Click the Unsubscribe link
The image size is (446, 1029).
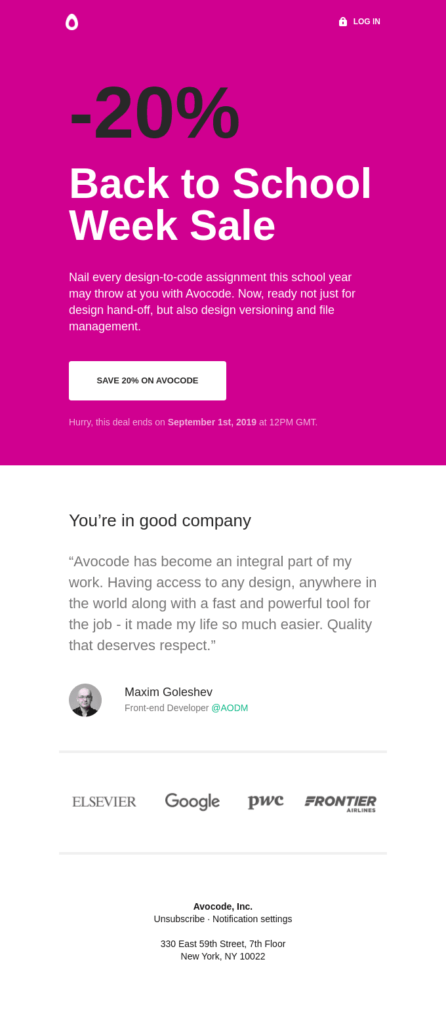[179, 919]
